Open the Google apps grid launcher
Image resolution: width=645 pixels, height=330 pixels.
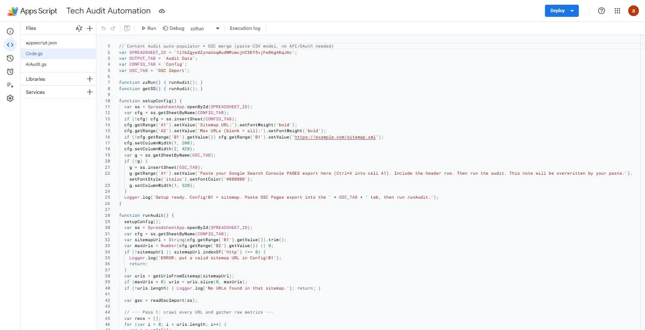[617, 11]
